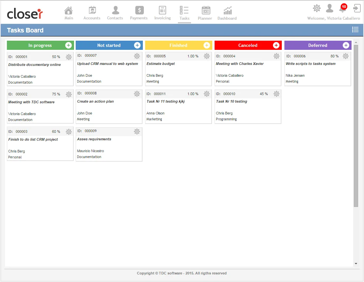Switch to the Invoicing tab
Screen dimensions: 364x282
[x=163, y=13]
